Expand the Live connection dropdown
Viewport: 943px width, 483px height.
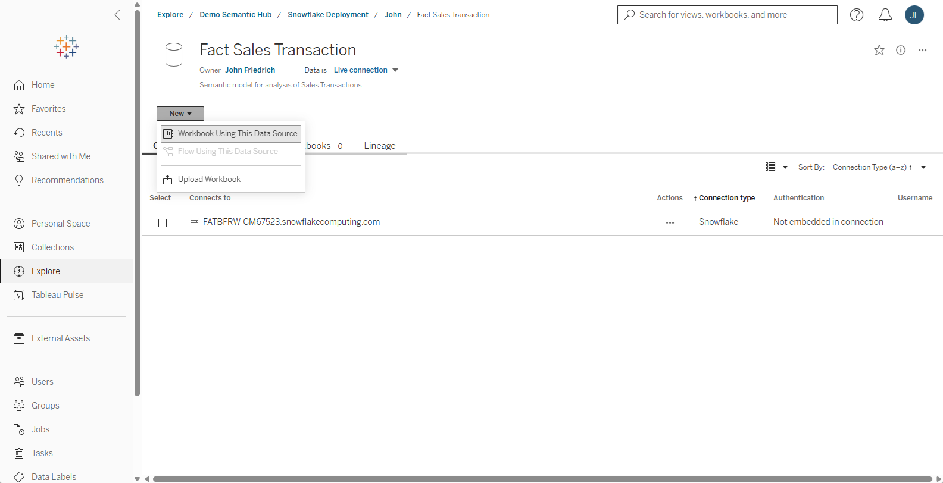click(366, 70)
